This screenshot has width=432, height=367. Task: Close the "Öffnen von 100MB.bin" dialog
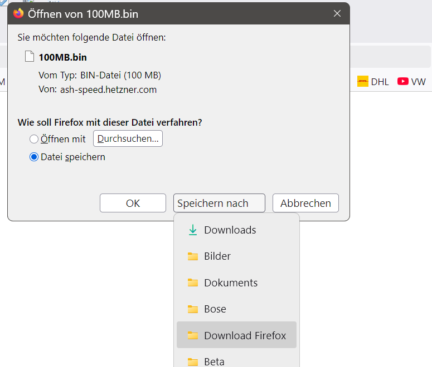coord(337,13)
